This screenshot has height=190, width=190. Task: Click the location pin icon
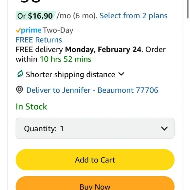click(20, 90)
